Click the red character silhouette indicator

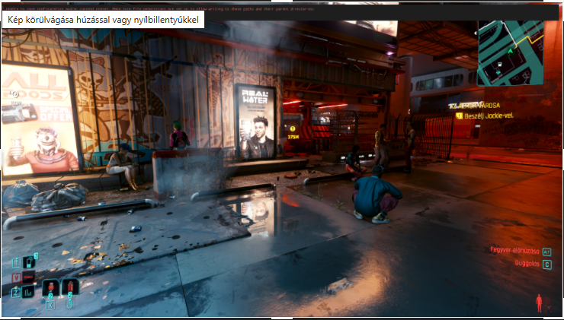(x=539, y=303)
